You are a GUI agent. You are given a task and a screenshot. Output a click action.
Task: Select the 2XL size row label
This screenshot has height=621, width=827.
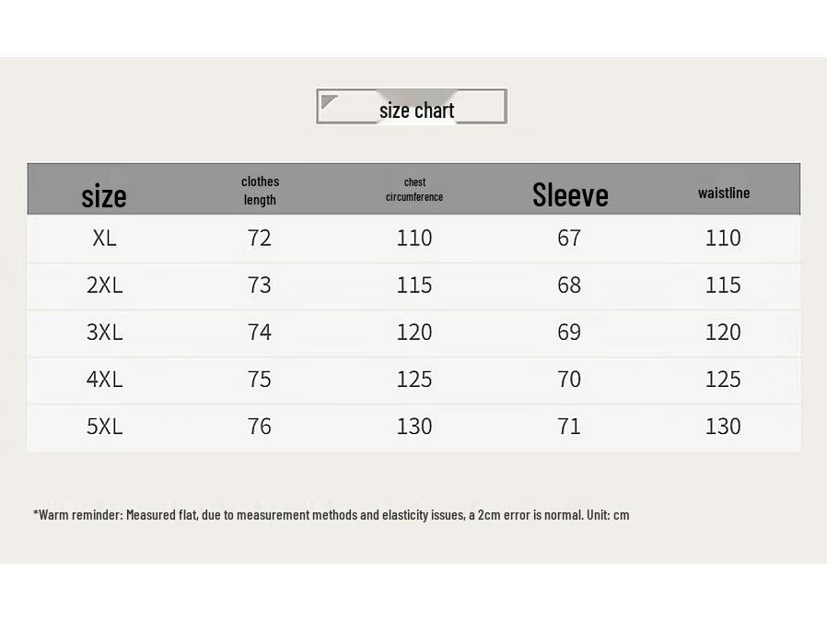click(104, 285)
